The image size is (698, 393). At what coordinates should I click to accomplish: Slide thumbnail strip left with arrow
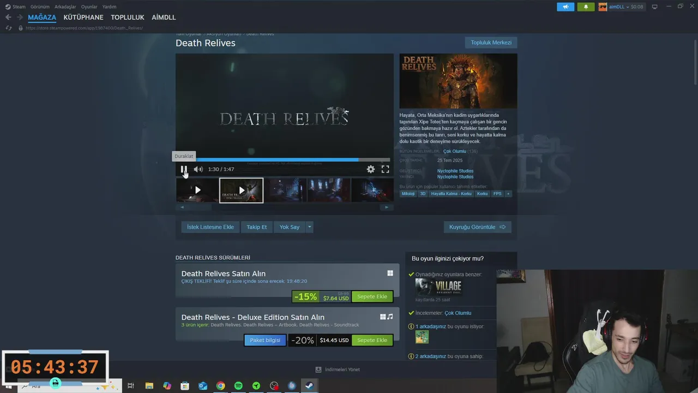coord(182,207)
